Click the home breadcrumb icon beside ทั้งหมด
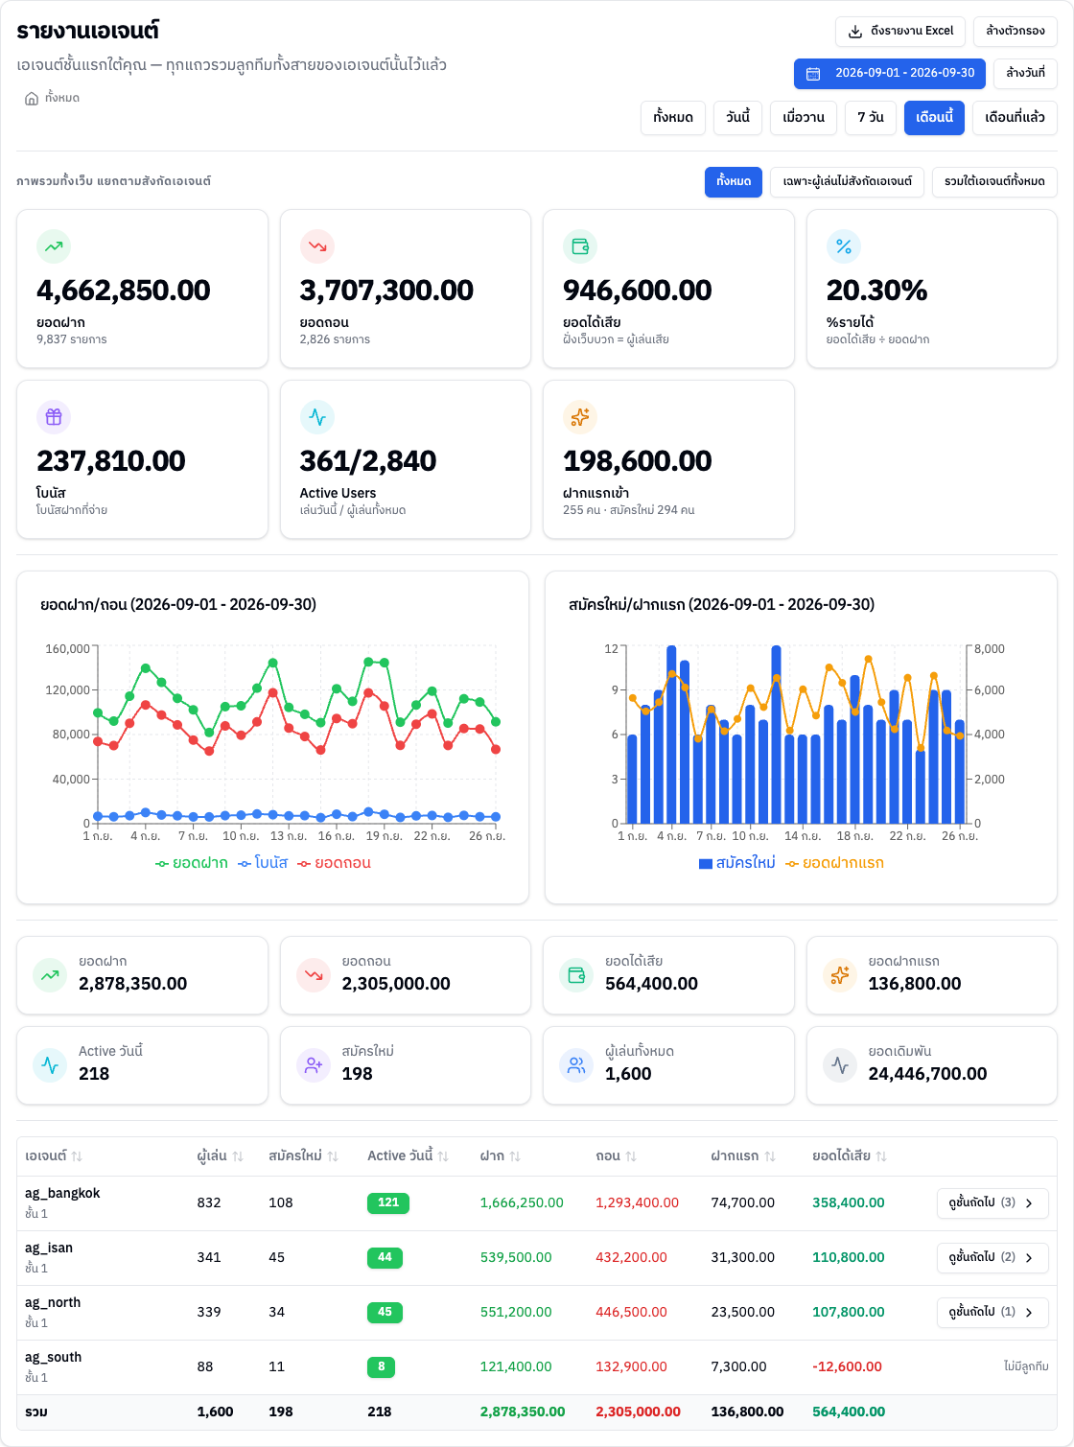Screen dimensions: 1074x1447 pyautogui.click(x=32, y=99)
